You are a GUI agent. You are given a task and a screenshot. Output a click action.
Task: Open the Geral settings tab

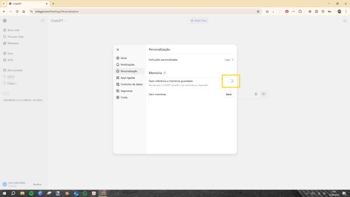123,58
